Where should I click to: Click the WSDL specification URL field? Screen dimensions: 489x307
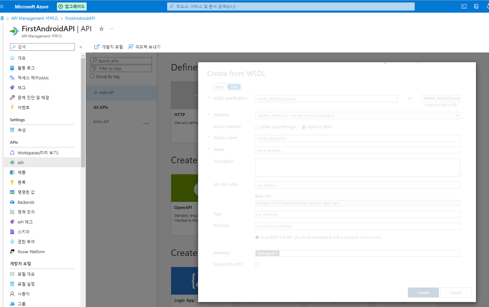point(326,99)
